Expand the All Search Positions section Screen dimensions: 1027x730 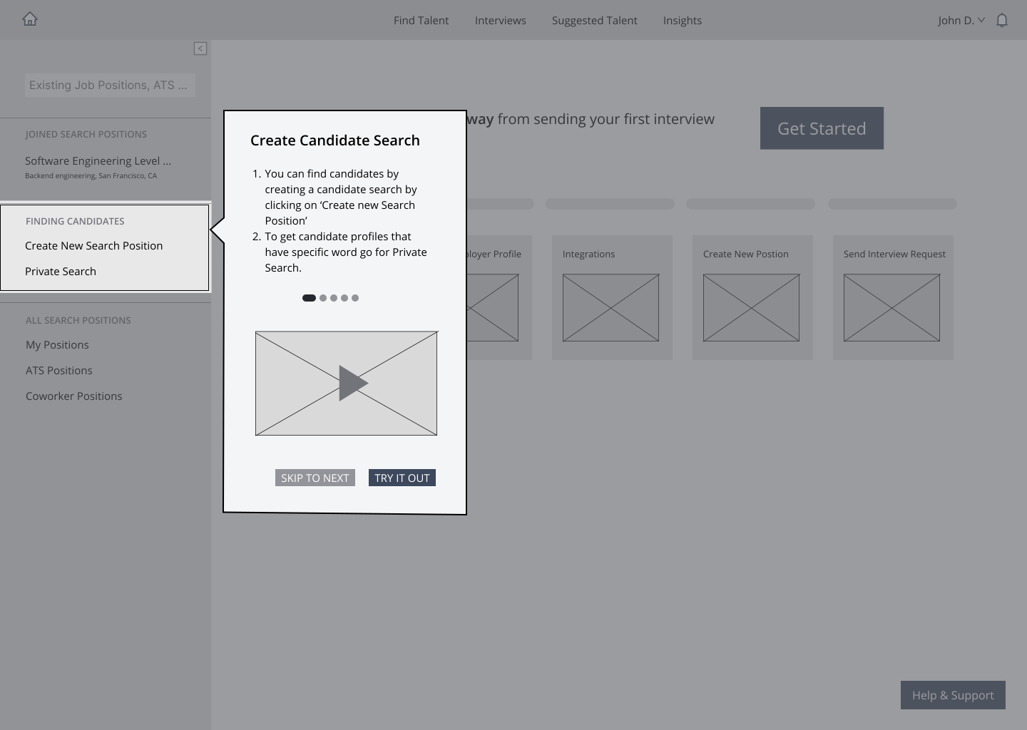pyautogui.click(x=78, y=320)
